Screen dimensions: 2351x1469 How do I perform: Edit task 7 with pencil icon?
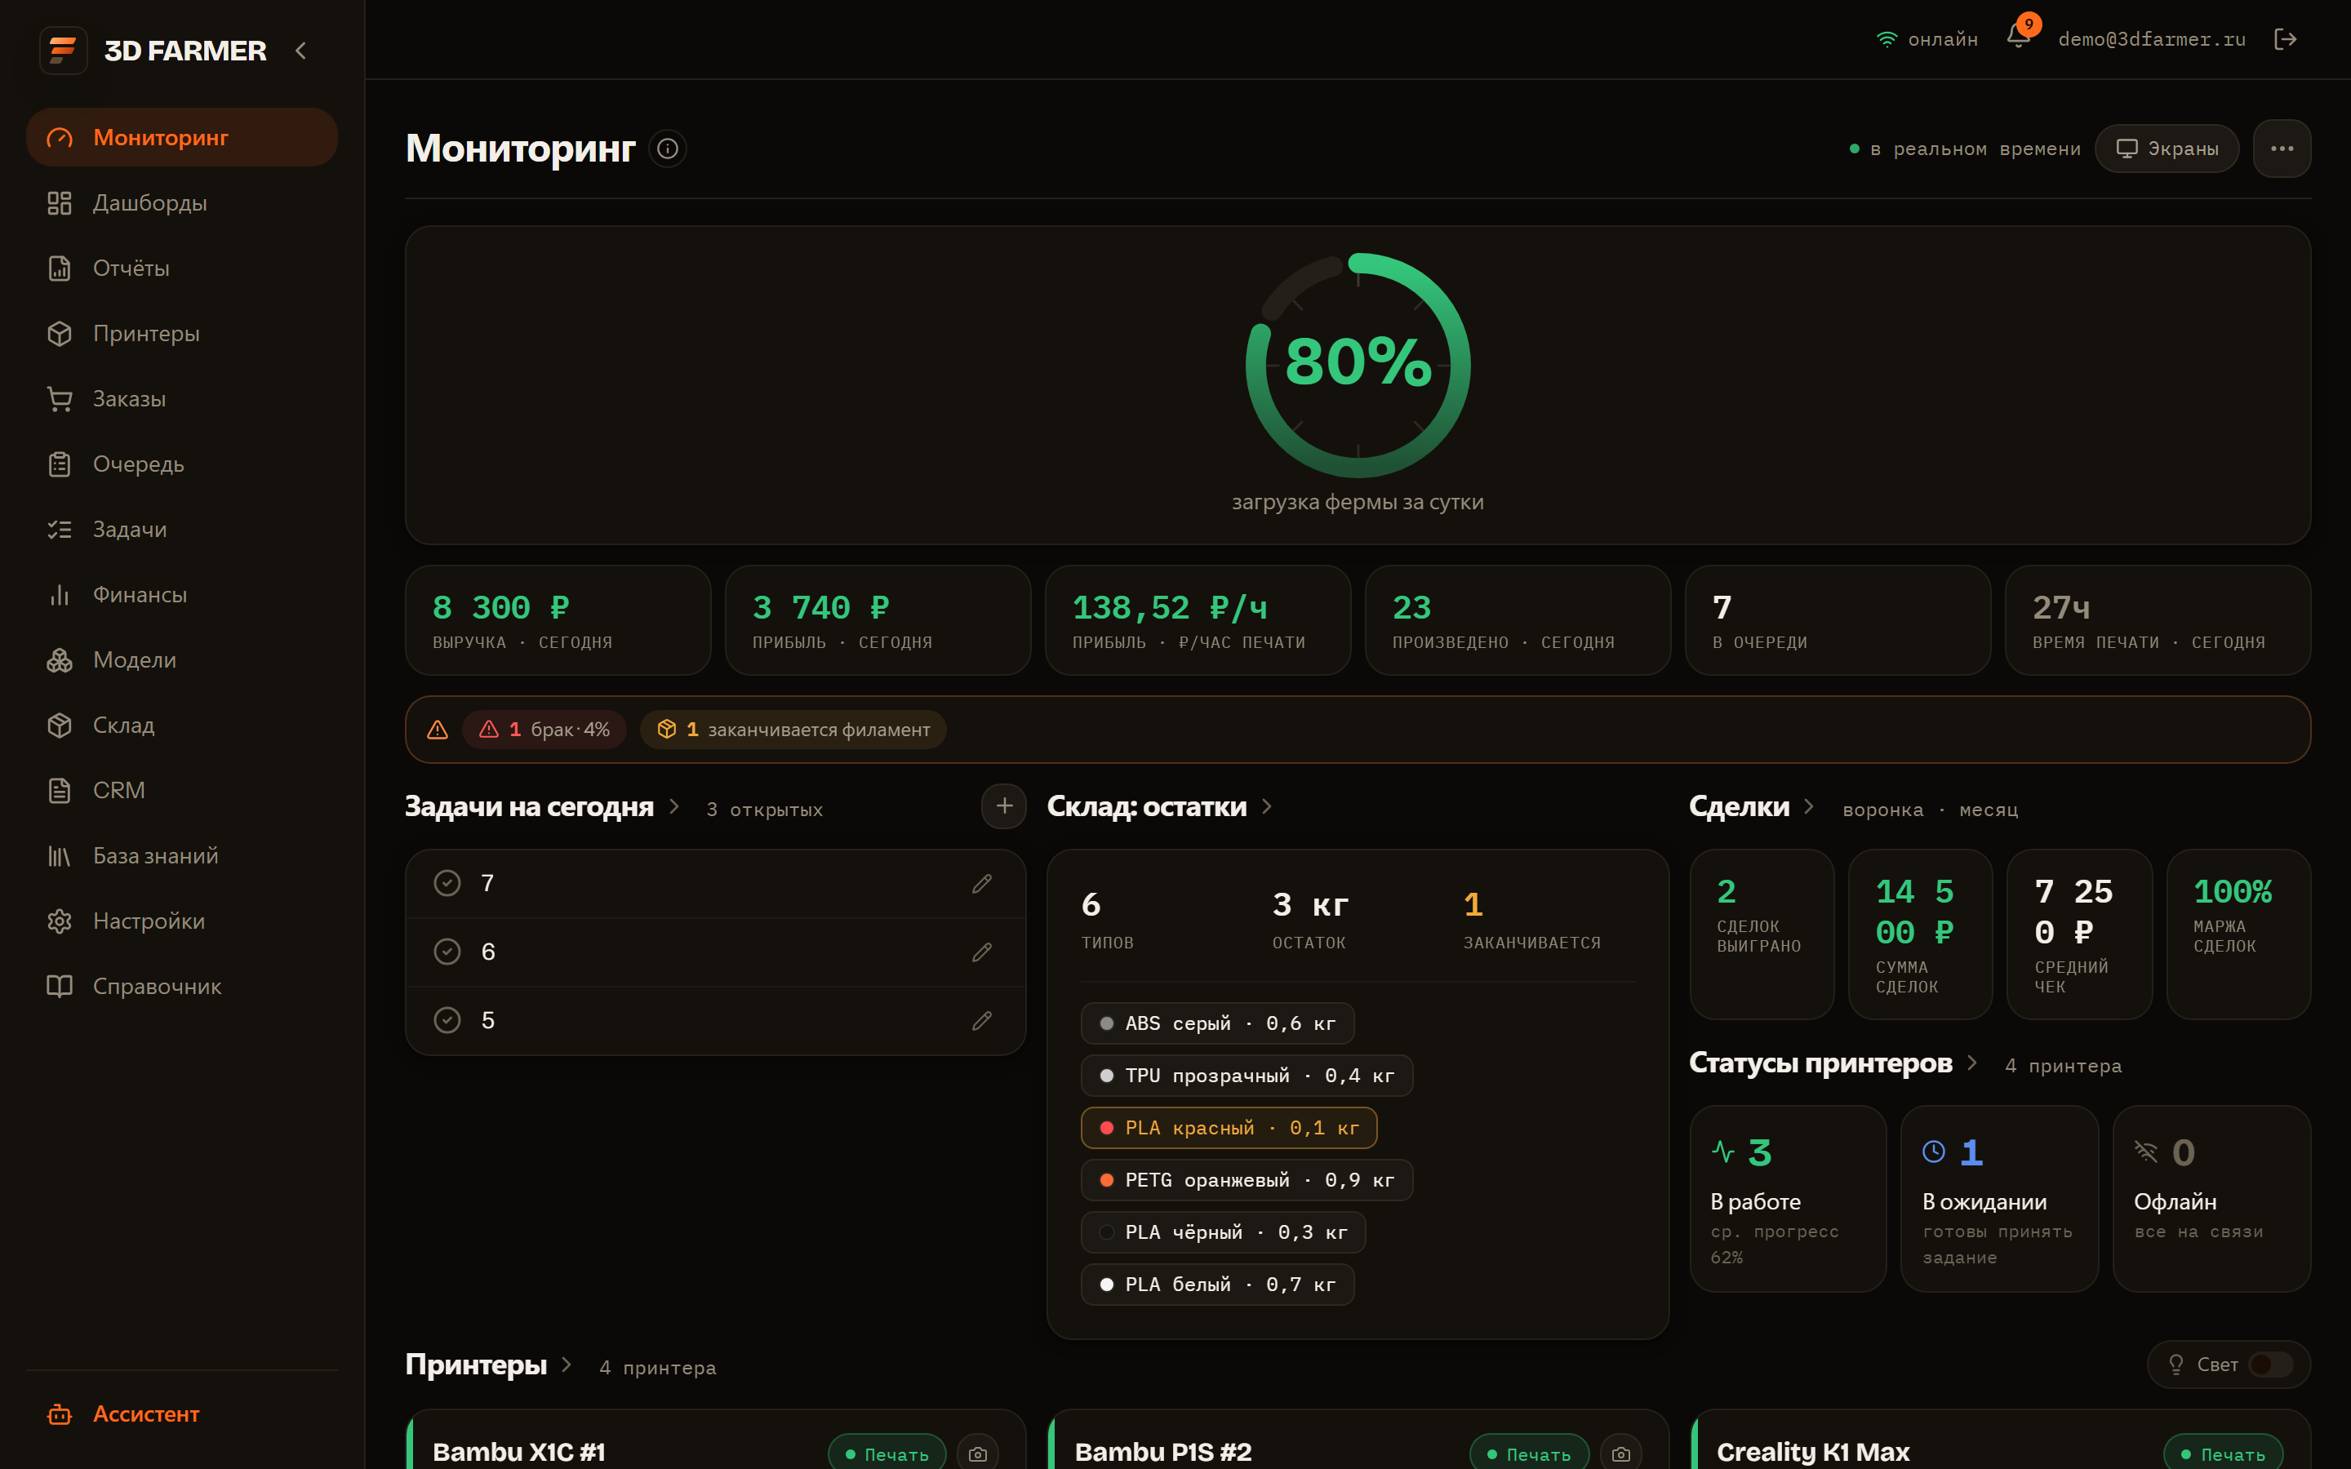coord(981,883)
